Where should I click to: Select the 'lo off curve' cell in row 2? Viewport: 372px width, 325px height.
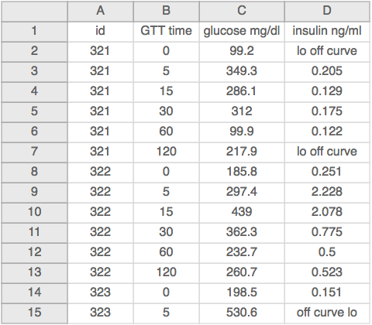pyautogui.click(x=327, y=52)
